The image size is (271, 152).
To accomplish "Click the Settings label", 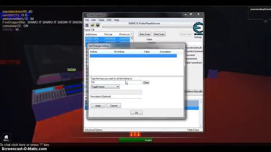I will coord(198,37).
